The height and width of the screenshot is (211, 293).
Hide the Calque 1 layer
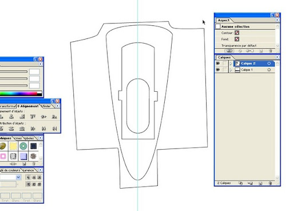coord(217,70)
